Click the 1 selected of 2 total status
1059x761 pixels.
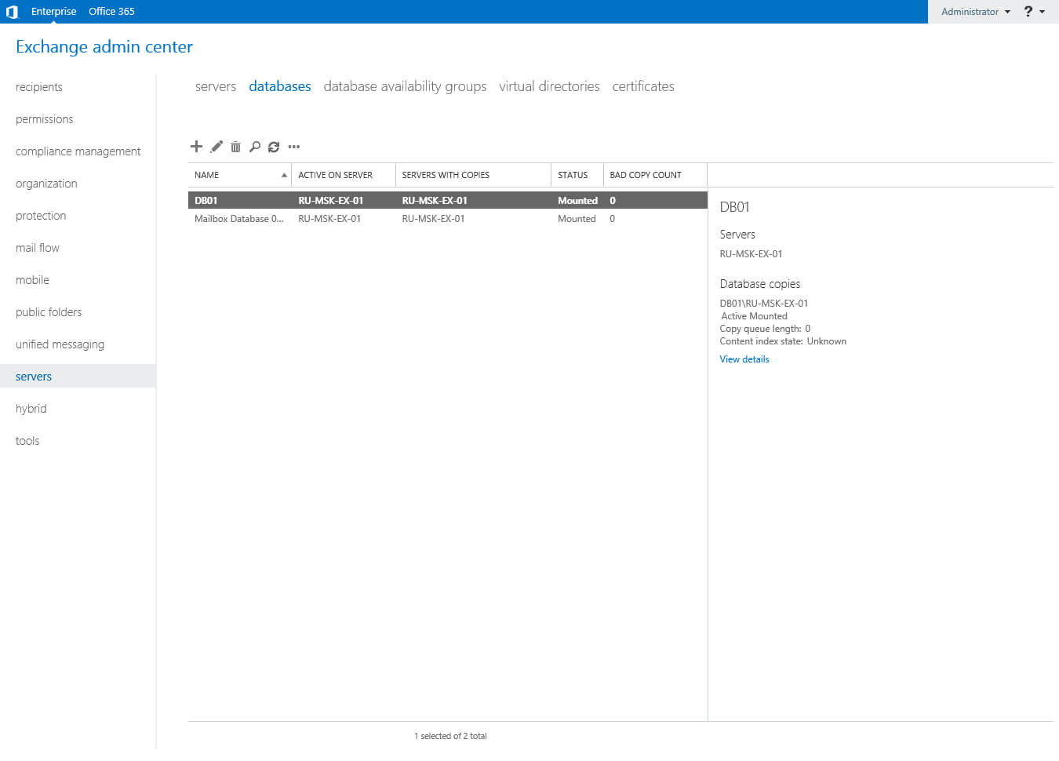[x=450, y=736]
